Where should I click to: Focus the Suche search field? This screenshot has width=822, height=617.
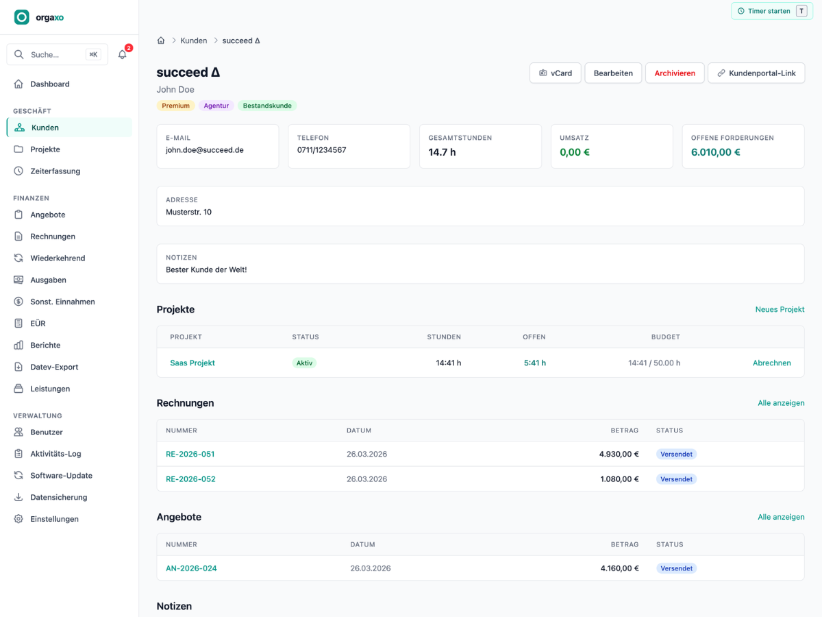(58, 54)
